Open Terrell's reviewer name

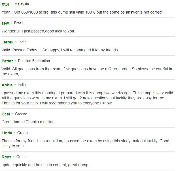point(8,42)
